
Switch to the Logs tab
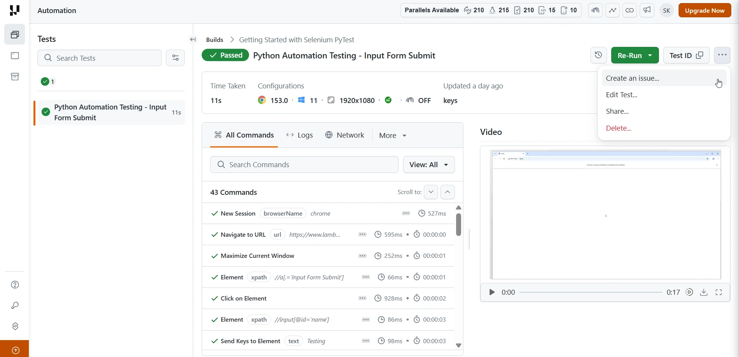coord(299,135)
